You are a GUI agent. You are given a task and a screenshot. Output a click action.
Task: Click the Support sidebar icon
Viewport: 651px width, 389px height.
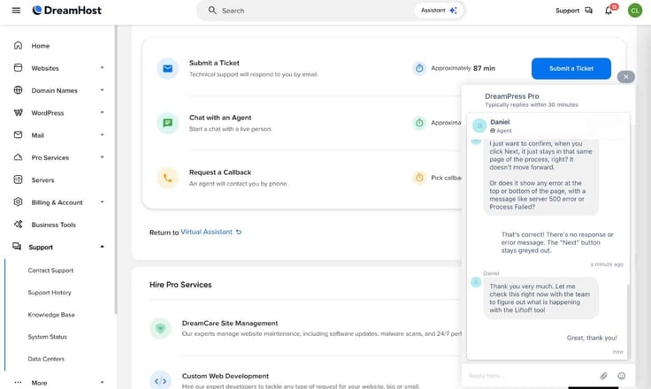point(17,247)
